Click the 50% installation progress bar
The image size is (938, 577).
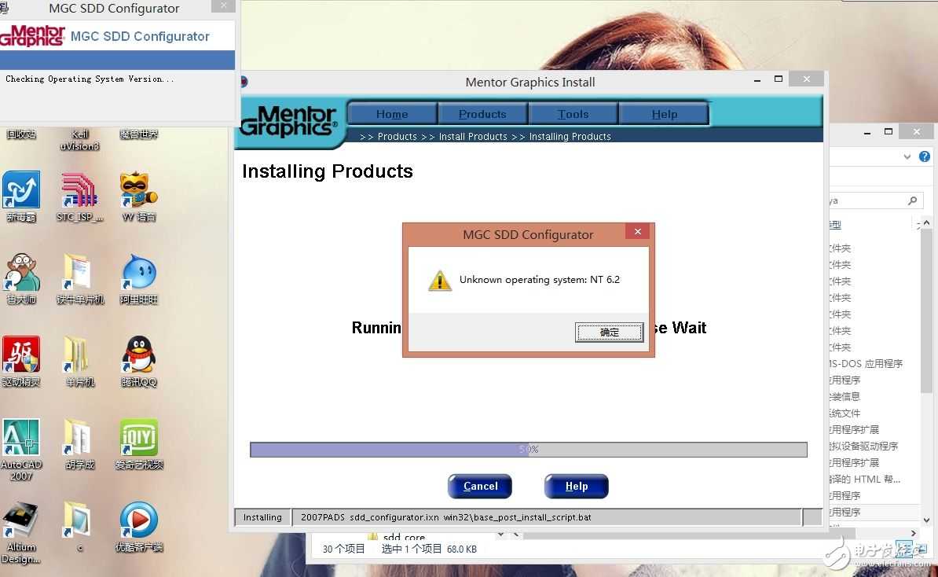pyautogui.click(x=528, y=450)
